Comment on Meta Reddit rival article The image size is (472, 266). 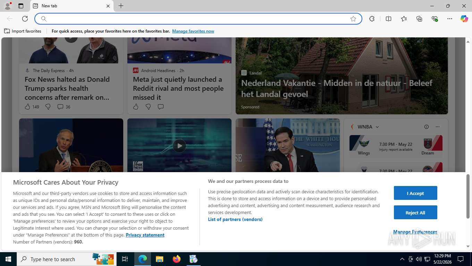pyautogui.click(x=161, y=107)
